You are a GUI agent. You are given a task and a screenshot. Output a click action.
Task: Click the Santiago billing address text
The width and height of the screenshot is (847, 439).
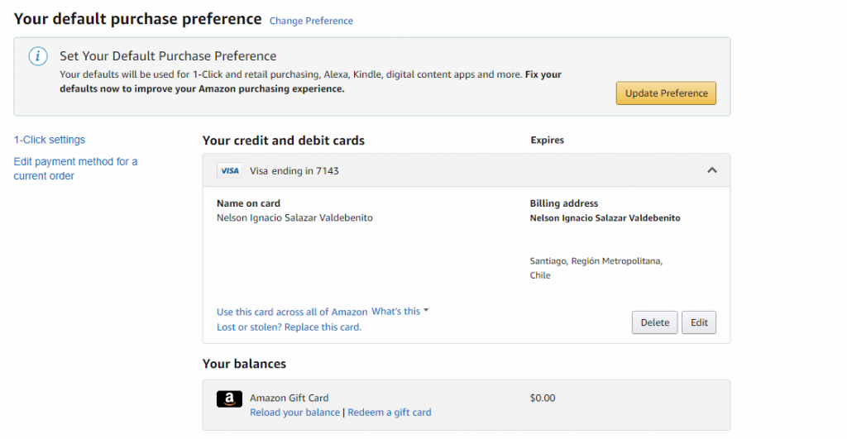tap(596, 261)
